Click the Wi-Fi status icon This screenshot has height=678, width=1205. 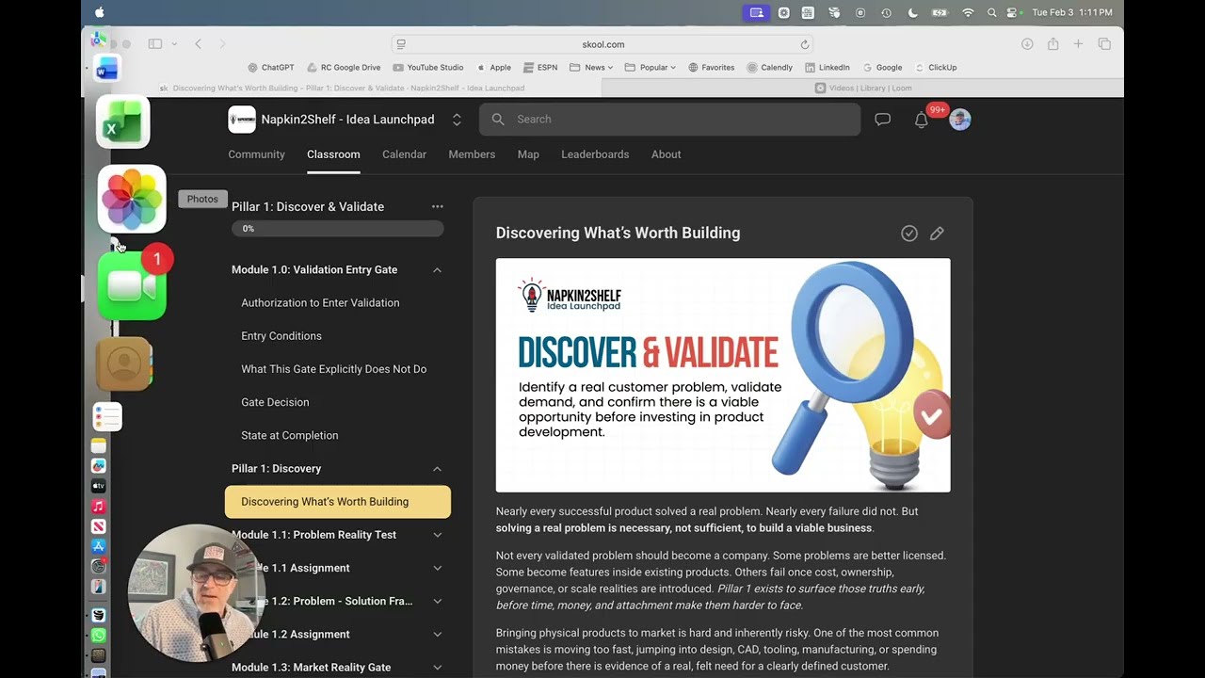(x=968, y=12)
